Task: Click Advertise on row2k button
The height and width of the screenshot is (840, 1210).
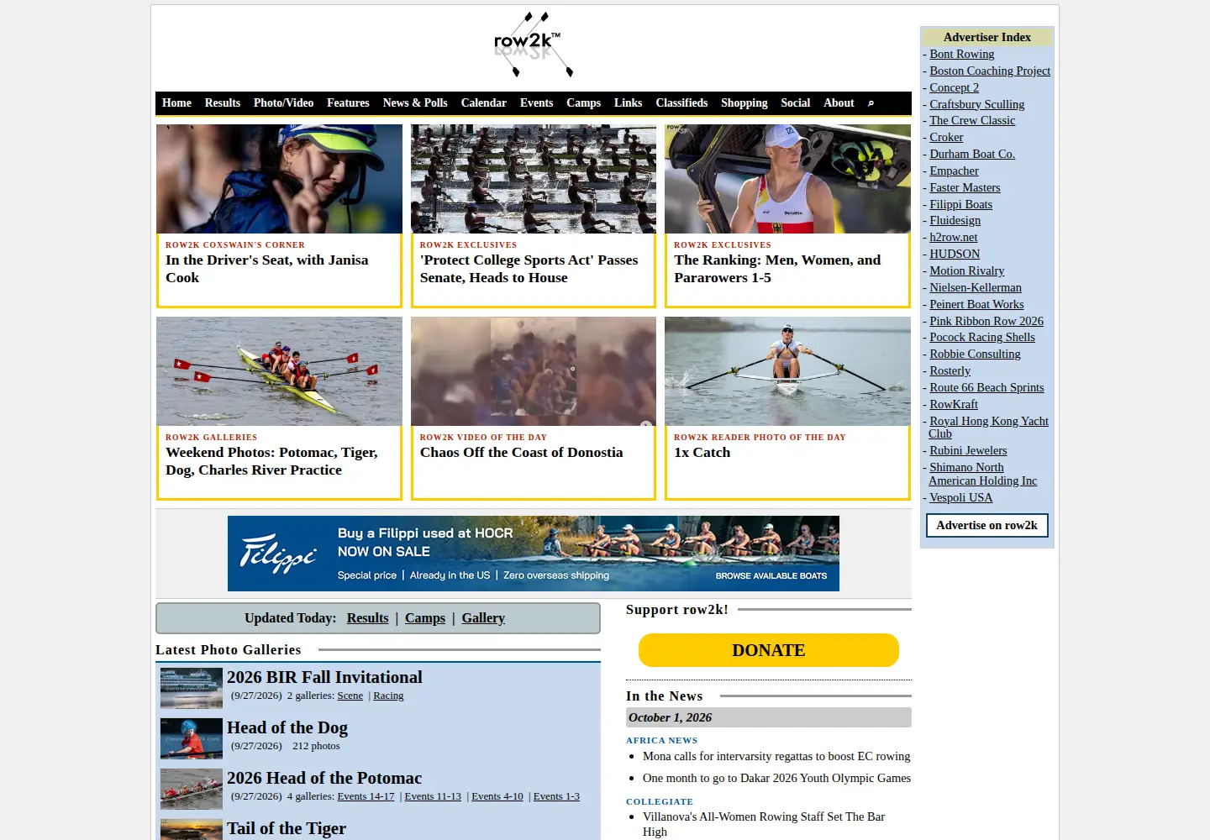Action: coord(986,525)
